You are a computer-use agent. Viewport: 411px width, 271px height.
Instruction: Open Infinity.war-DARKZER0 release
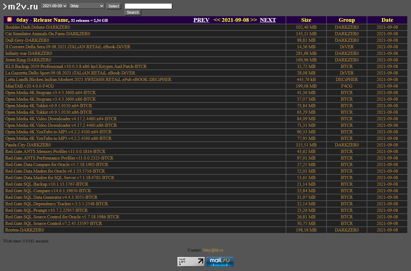(28, 53)
